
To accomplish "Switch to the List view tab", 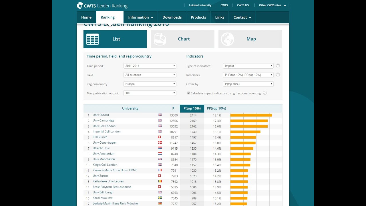I will coord(115,39).
